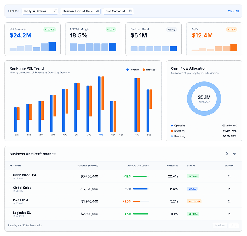This screenshot has height=236, width=247.
Task: Click the +12% budget progress bar
Action: (141, 176)
